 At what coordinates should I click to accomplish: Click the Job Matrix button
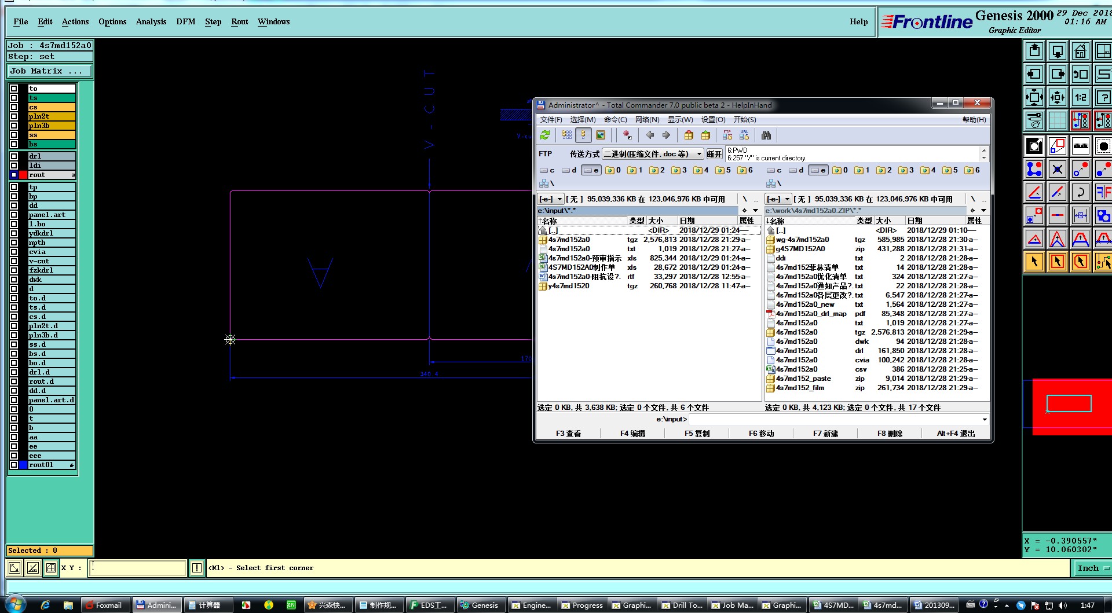[x=49, y=71]
